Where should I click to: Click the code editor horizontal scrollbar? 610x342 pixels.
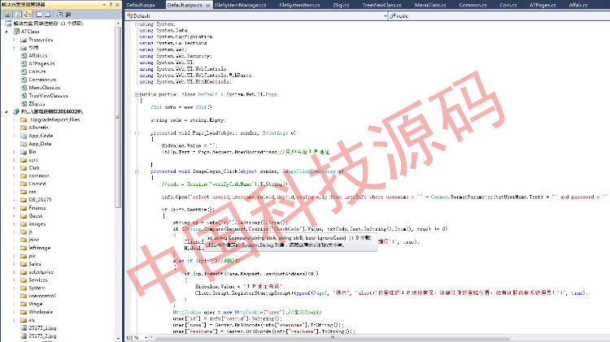coord(333,338)
